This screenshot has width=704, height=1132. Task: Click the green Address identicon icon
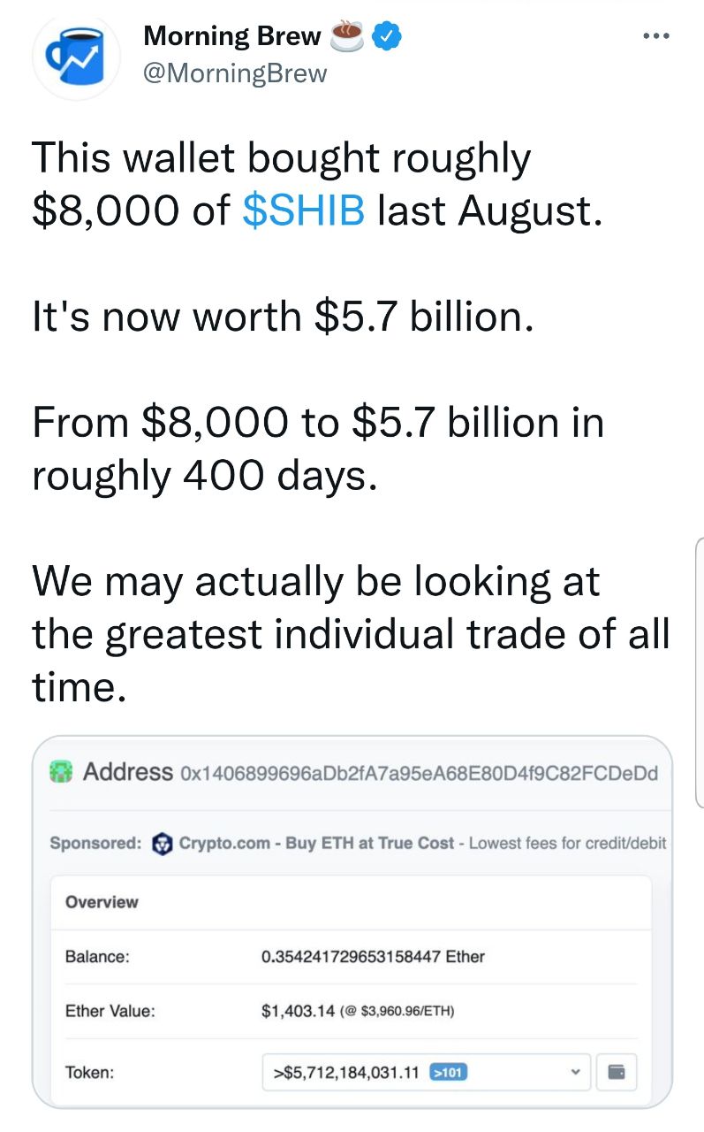click(x=59, y=771)
